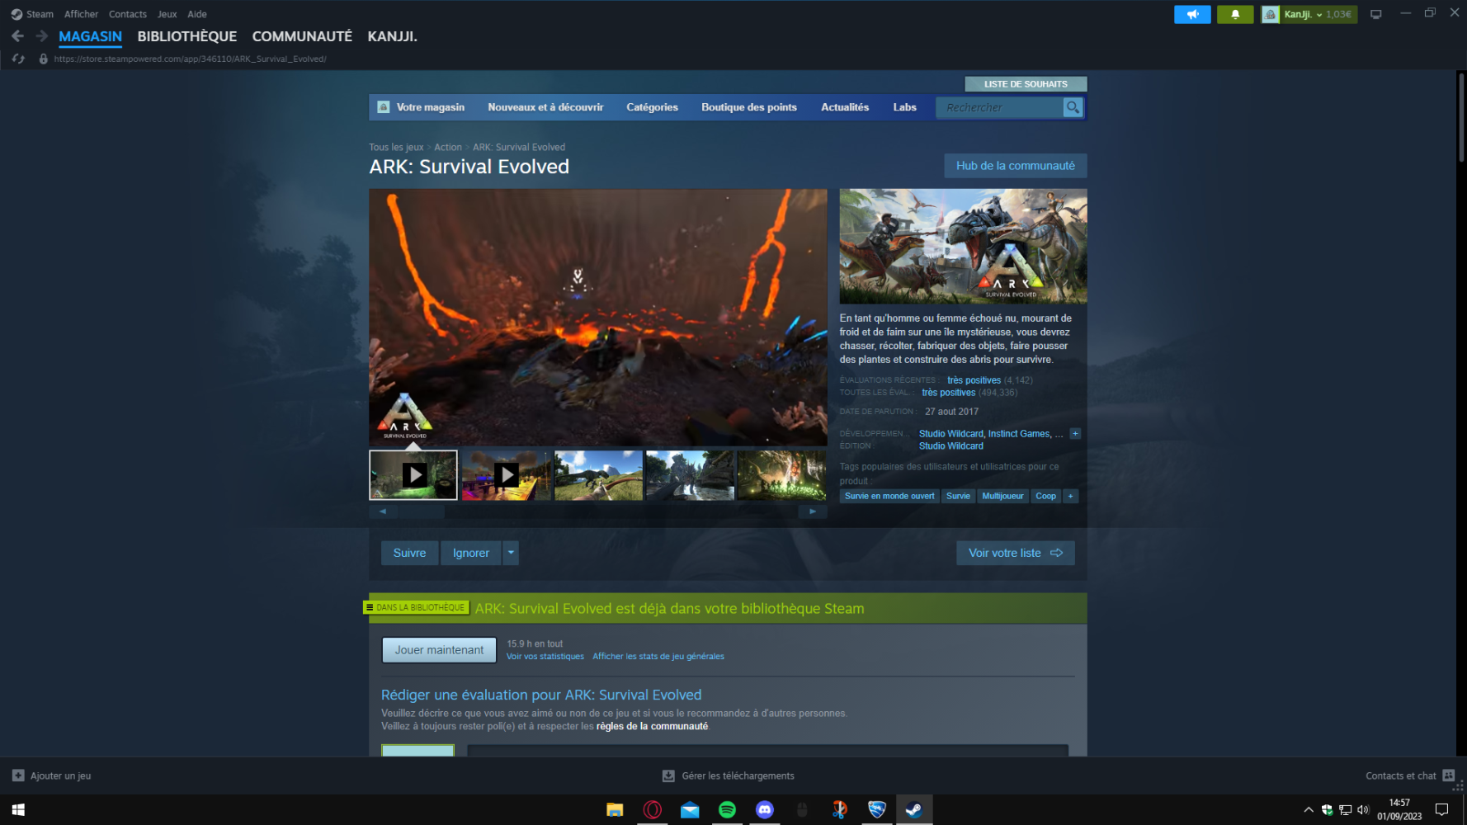Viewport: 1467px width, 825px height.
Task: Click the search magnifier icon
Action: coord(1073,107)
